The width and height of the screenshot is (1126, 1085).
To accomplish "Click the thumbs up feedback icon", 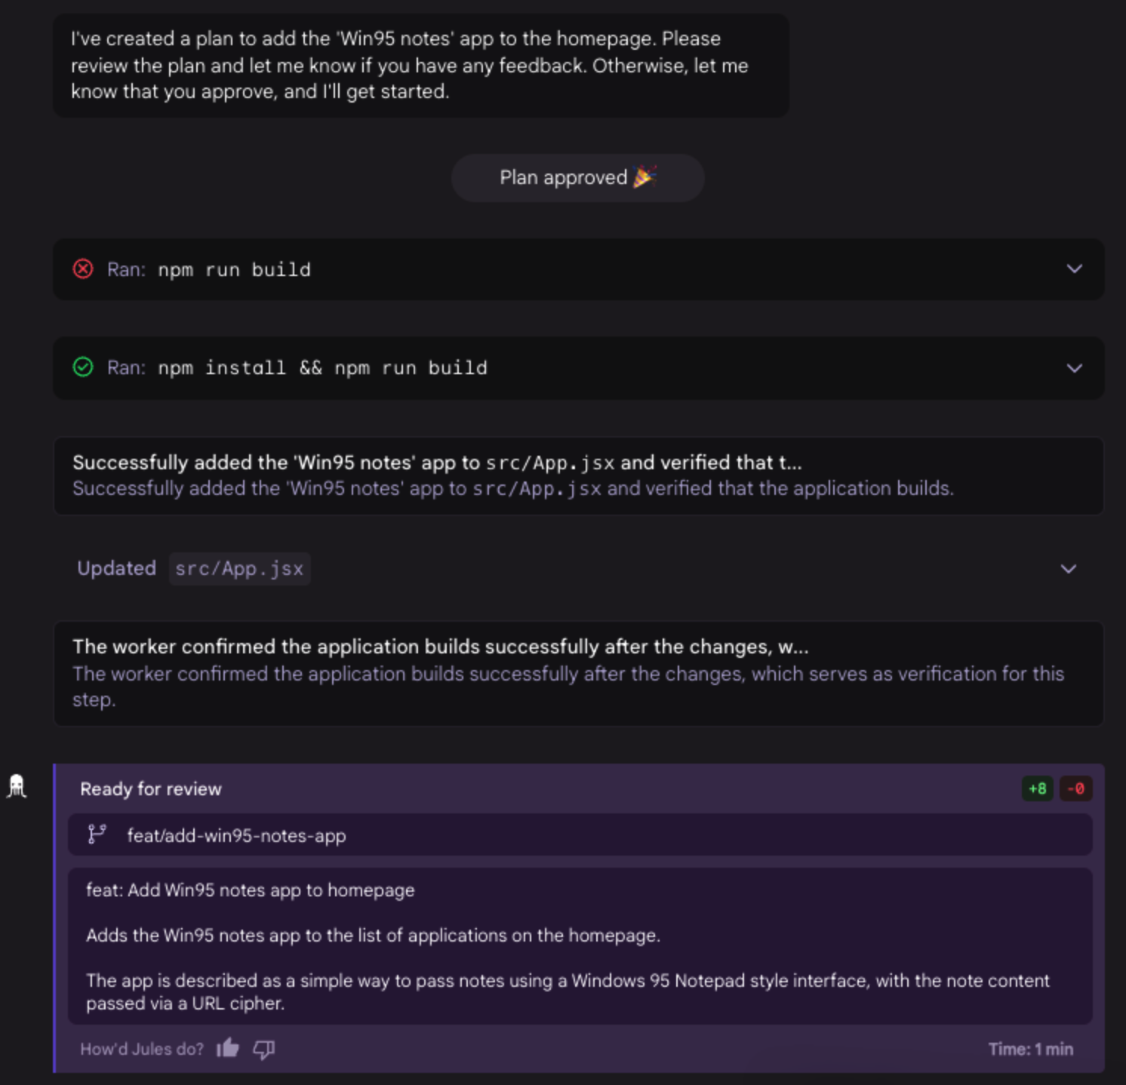I will (227, 1048).
